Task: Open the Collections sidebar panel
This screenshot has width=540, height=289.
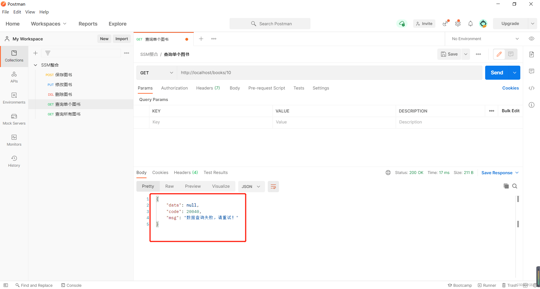Action: tap(14, 56)
